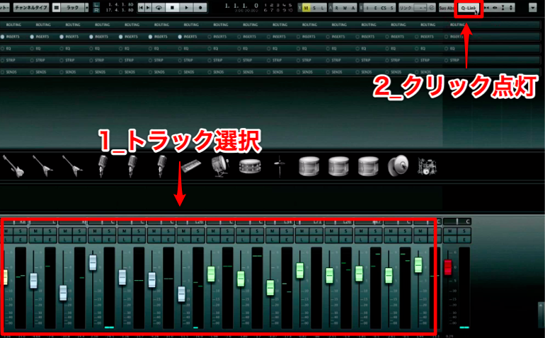Image resolution: width=545 pixels, height=338 pixels.
Task: Click the left locator value 1. 4. 1. 80
Action: [120, 4]
